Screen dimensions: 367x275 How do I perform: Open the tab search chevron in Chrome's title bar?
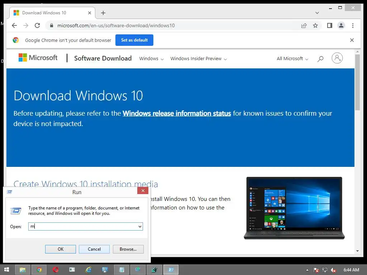click(317, 13)
